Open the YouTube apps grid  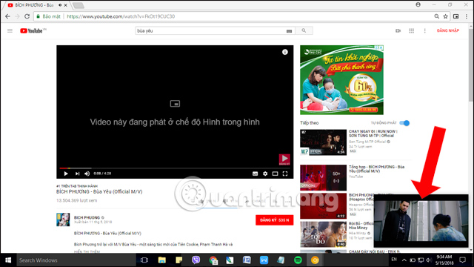[x=412, y=30]
